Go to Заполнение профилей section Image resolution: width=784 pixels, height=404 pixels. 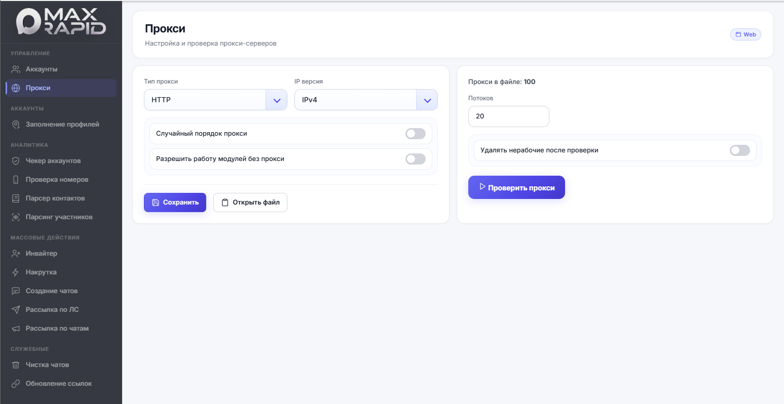[x=62, y=125]
